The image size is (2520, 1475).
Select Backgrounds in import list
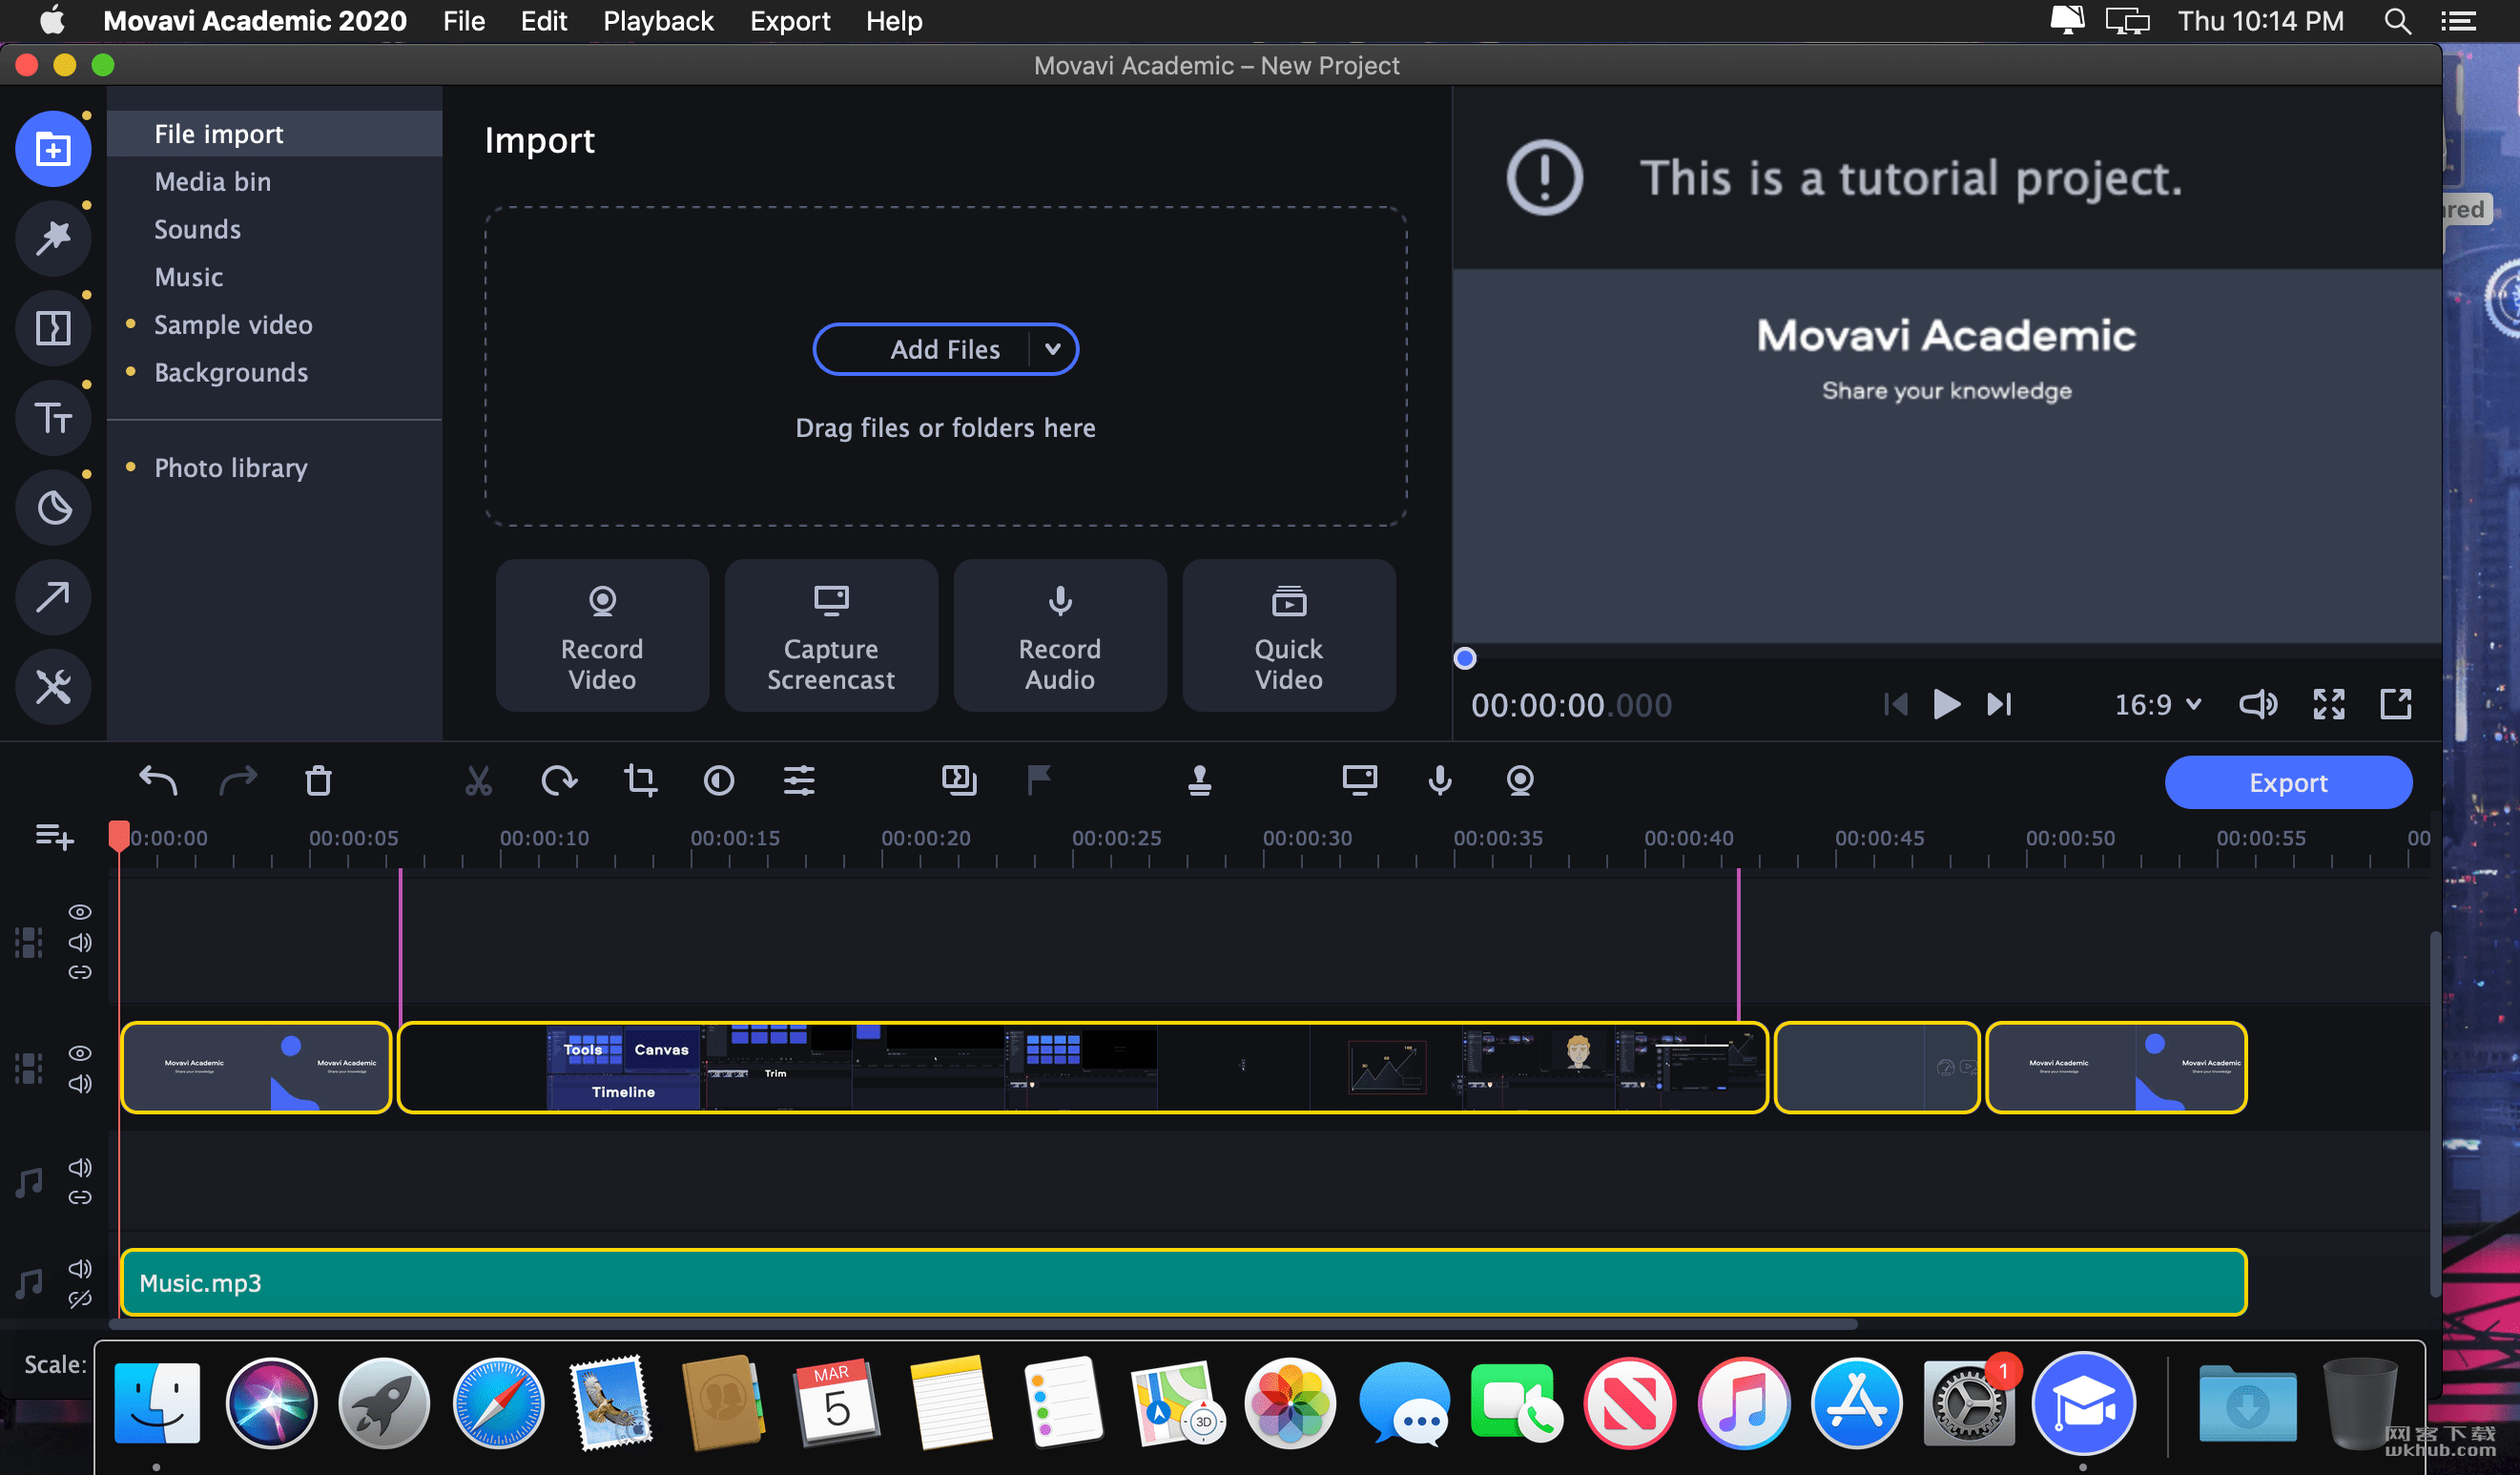[x=274, y=372]
